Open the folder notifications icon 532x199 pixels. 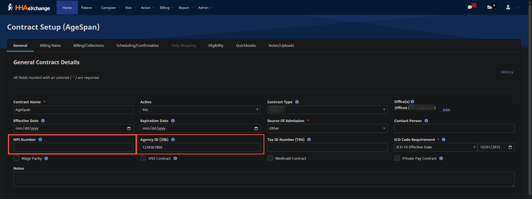click(x=490, y=7)
